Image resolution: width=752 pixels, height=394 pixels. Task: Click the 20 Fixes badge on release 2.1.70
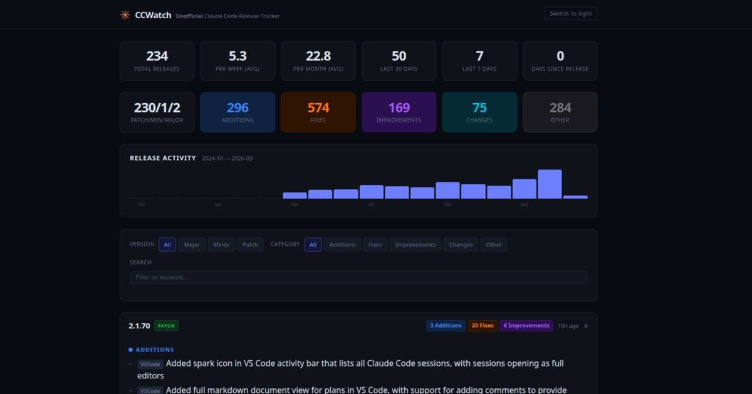pyautogui.click(x=483, y=325)
